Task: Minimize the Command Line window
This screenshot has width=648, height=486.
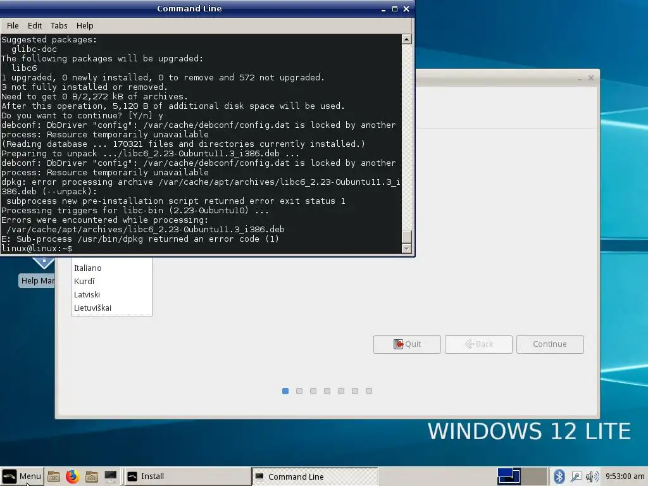Action: [383, 9]
